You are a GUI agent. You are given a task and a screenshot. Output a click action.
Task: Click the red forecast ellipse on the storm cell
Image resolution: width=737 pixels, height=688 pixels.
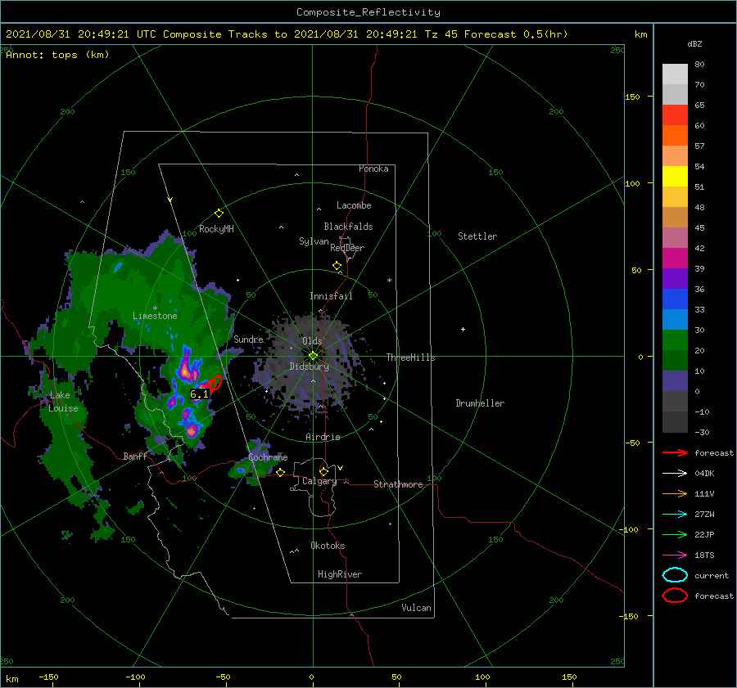tap(214, 384)
